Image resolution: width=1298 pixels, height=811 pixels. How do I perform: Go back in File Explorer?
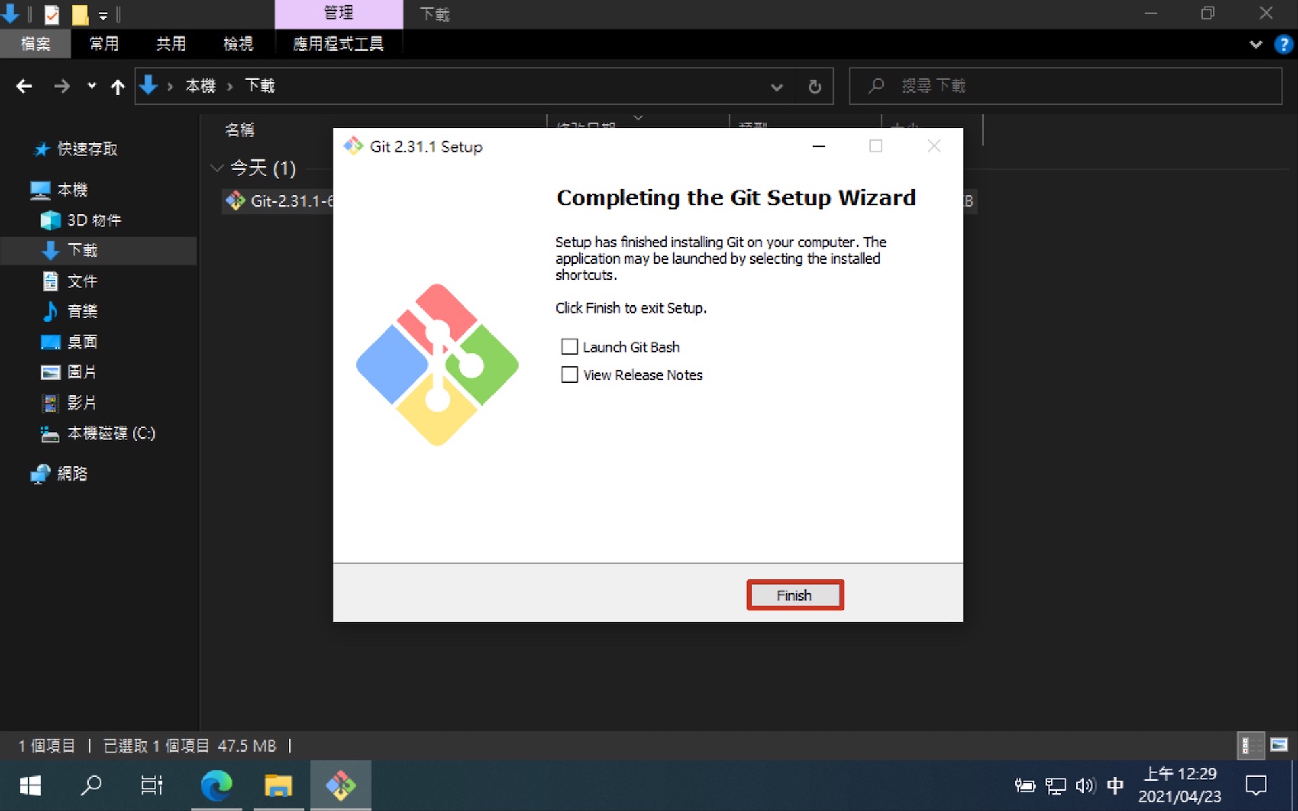(x=24, y=86)
